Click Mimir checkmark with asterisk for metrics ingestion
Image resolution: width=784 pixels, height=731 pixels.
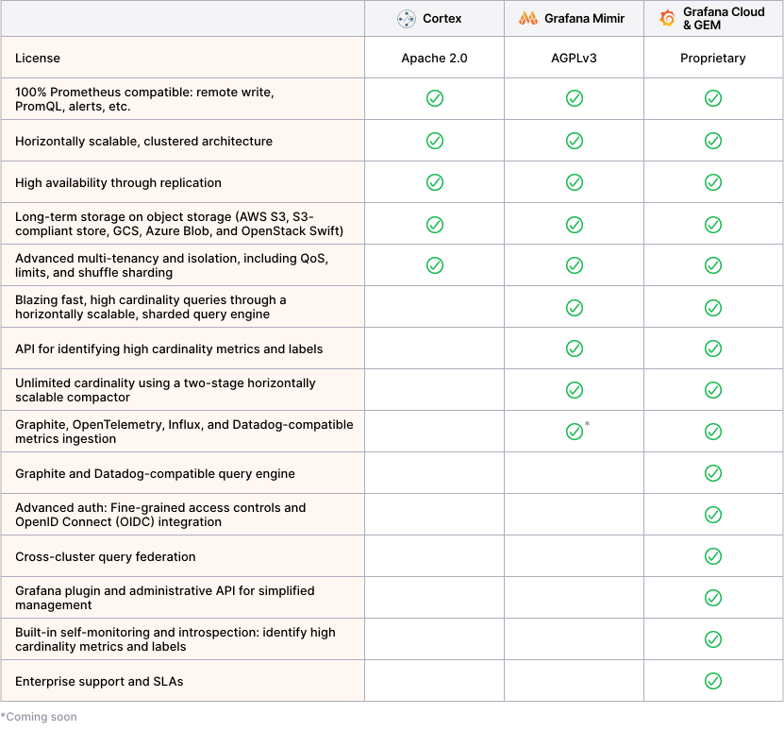coord(574,432)
